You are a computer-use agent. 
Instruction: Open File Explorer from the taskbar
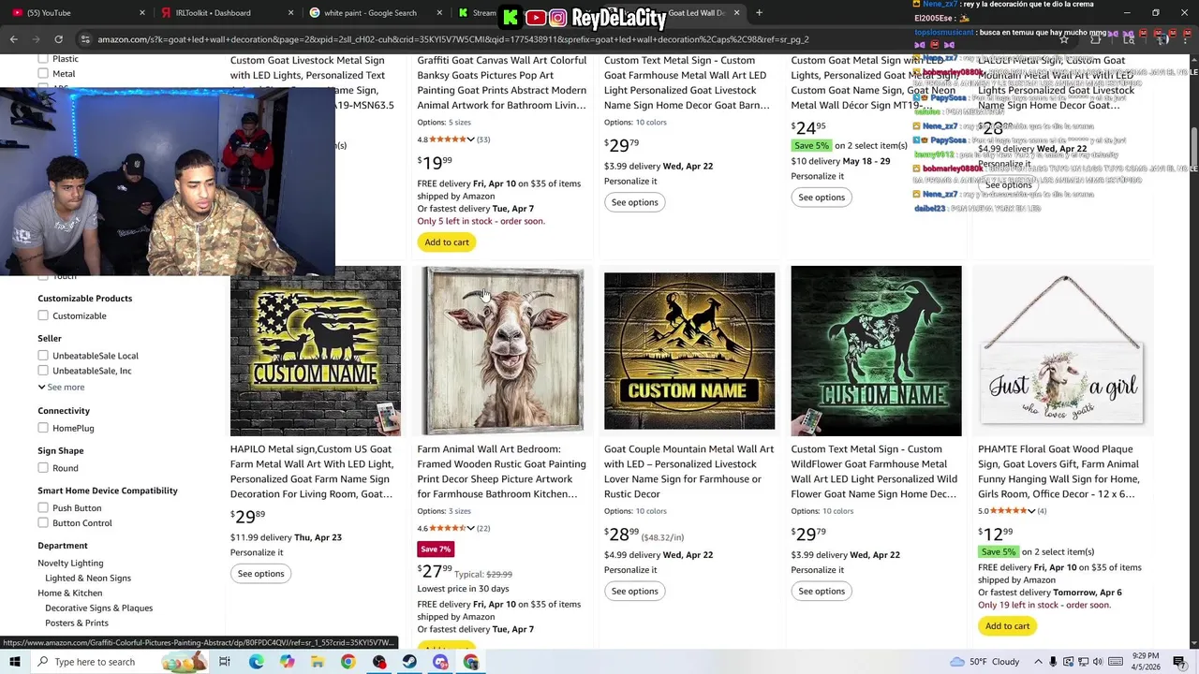point(318,662)
